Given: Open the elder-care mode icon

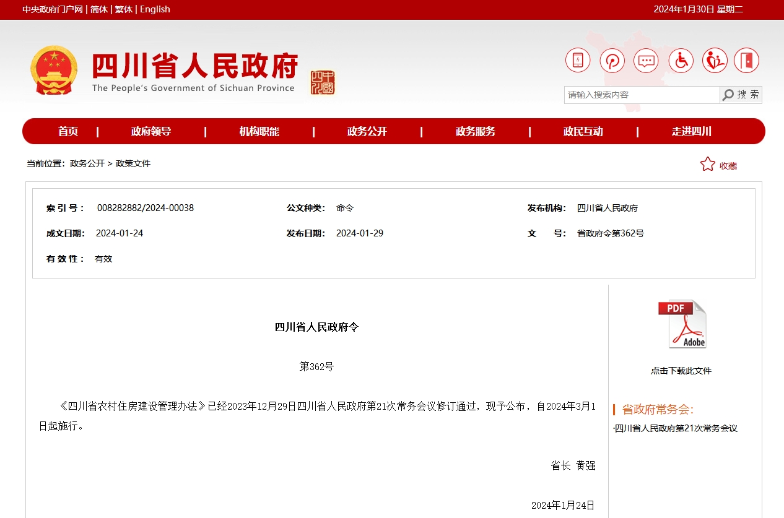Looking at the screenshot, I should (x=715, y=61).
